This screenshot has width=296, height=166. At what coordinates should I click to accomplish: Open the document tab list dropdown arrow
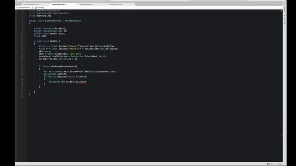[x=281, y=4]
